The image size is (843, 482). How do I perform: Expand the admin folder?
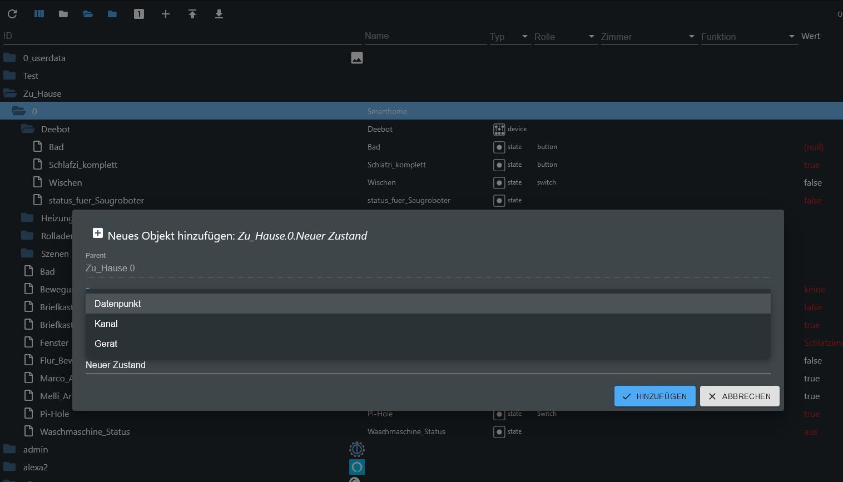click(9, 449)
